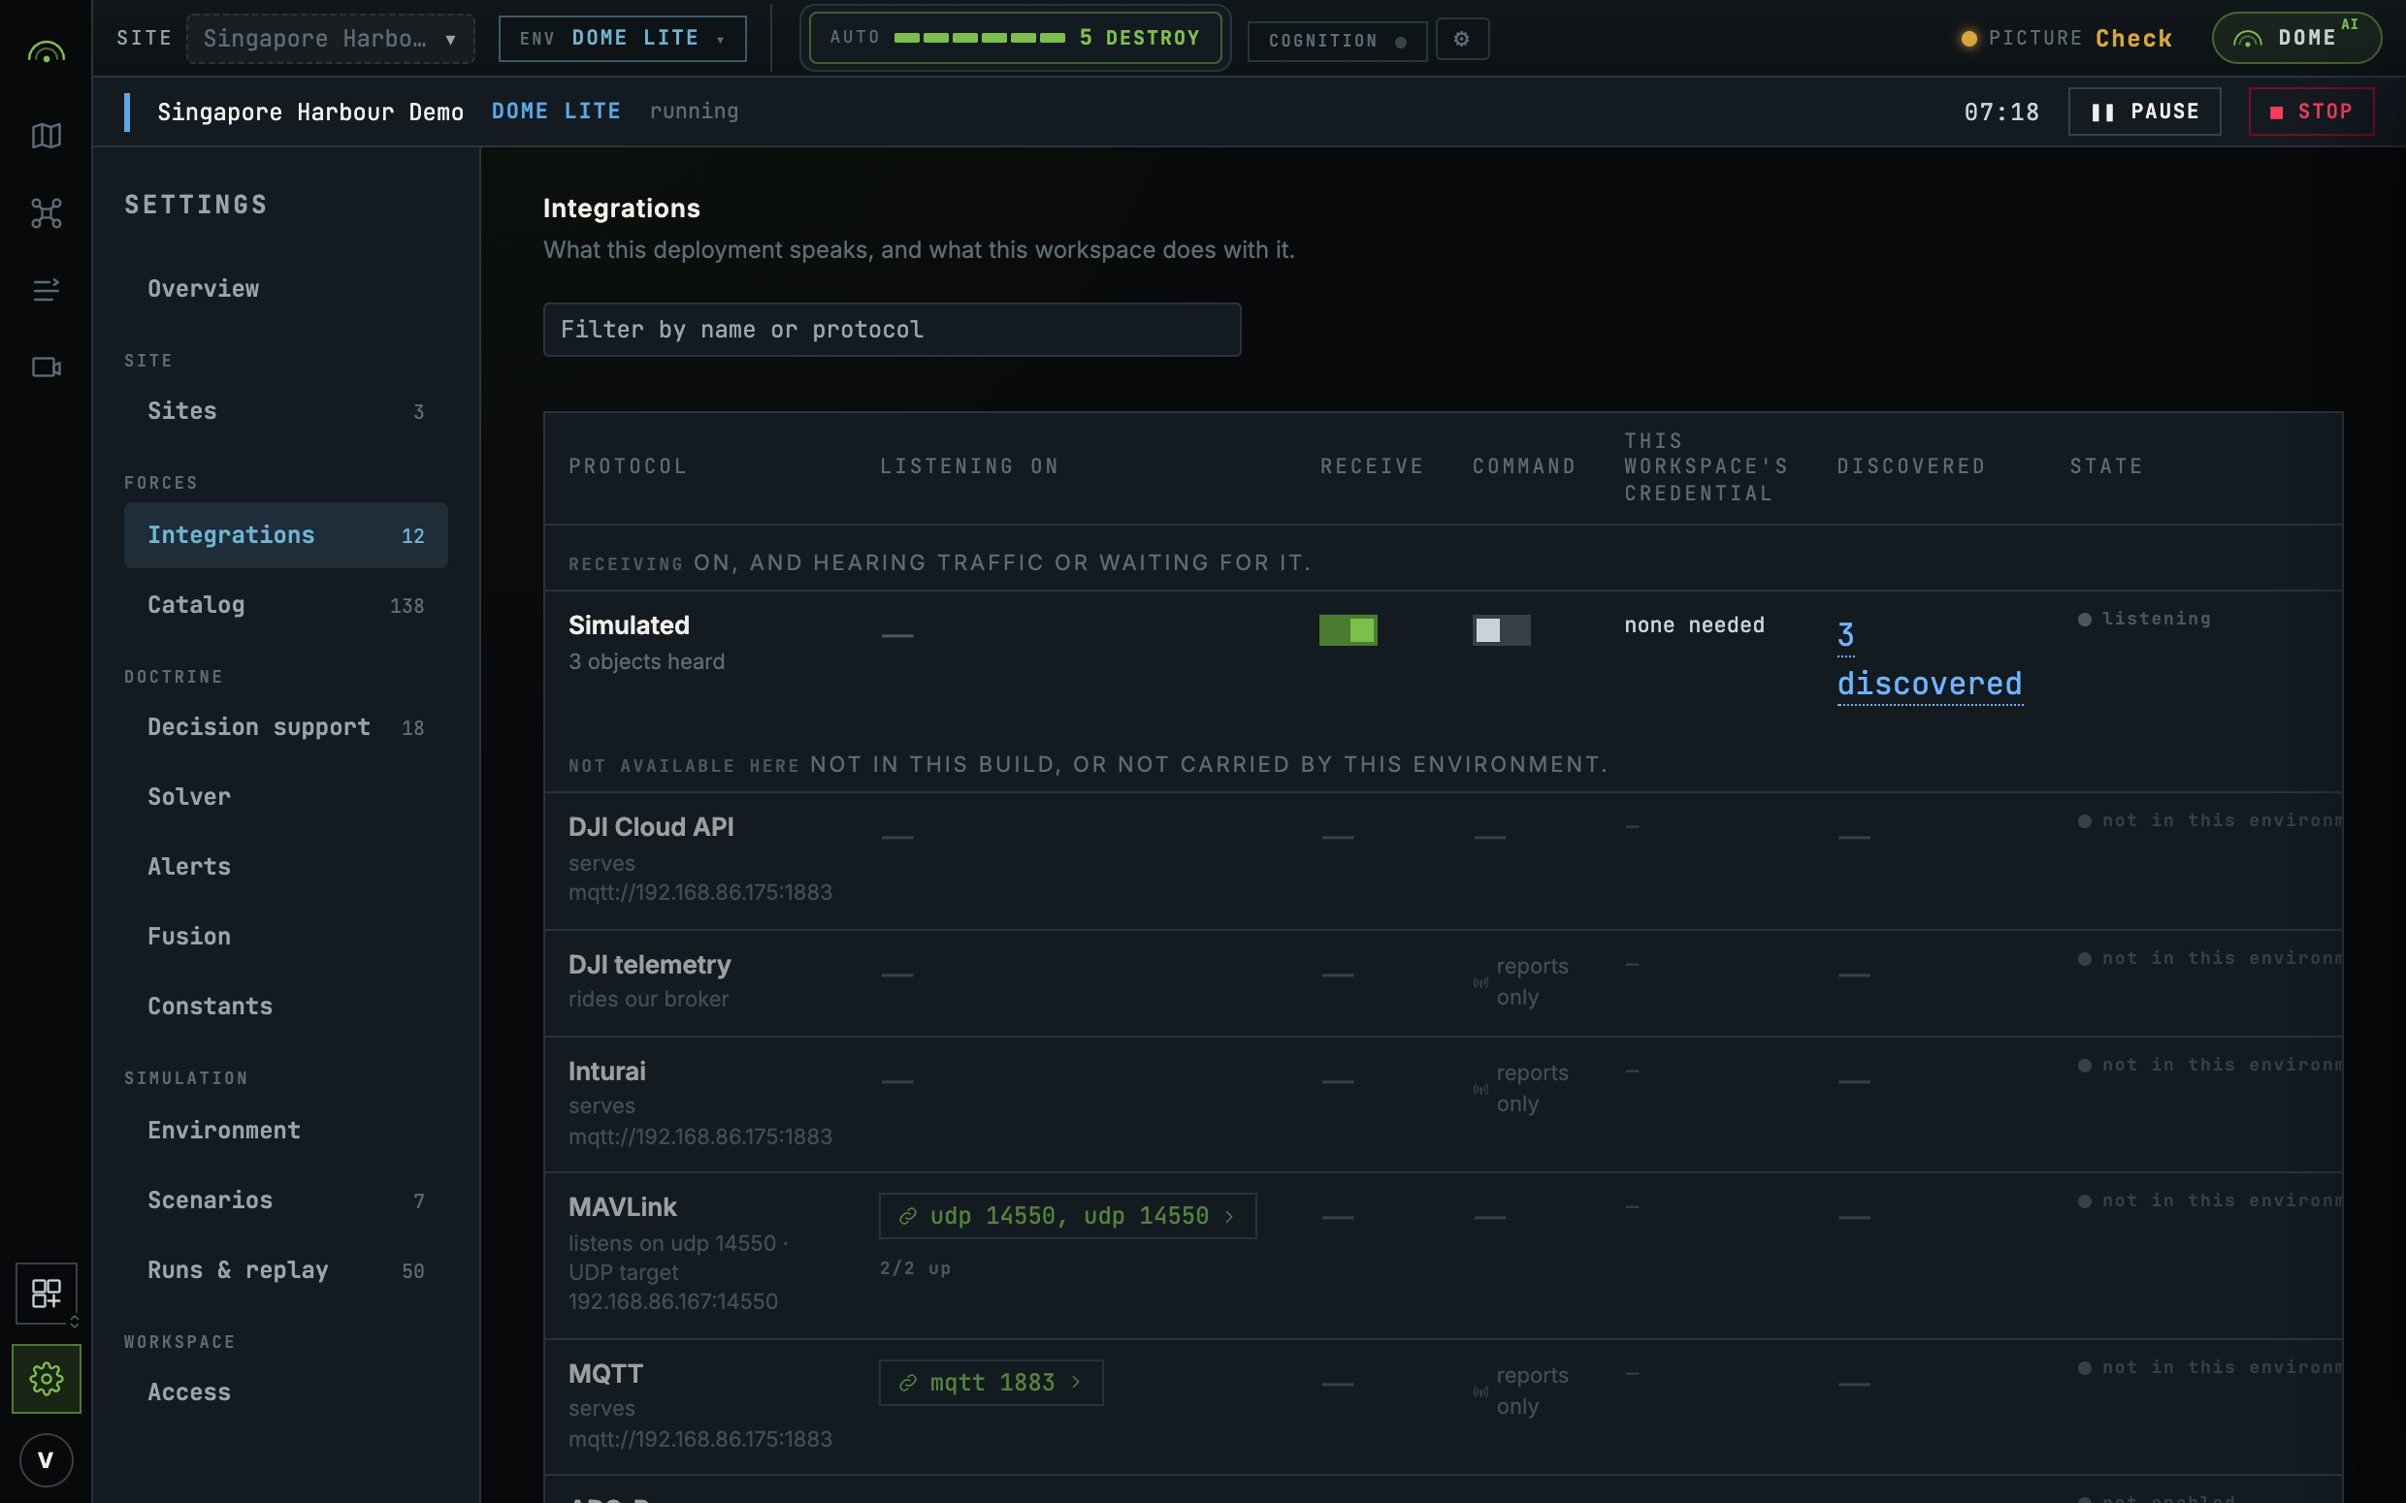The height and width of the screenshot is (1503, 2406).
Task: Click the 2/2 up status text
Action: point(915,1268)
